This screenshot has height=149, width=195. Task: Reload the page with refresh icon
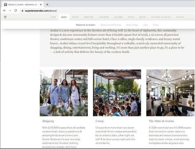16,10
